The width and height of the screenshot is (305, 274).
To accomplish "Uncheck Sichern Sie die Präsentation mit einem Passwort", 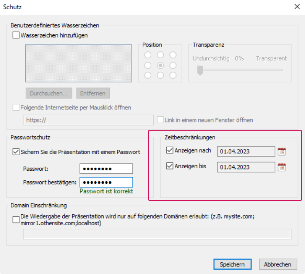I will click(16, 152).
